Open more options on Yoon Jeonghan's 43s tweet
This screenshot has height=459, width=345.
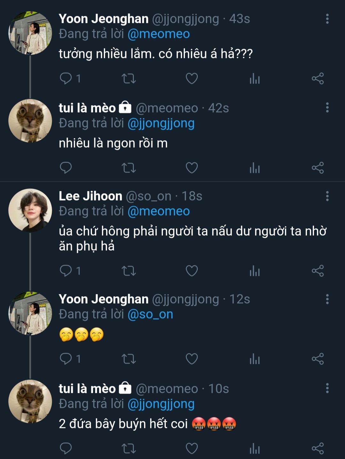pos(327,19)
